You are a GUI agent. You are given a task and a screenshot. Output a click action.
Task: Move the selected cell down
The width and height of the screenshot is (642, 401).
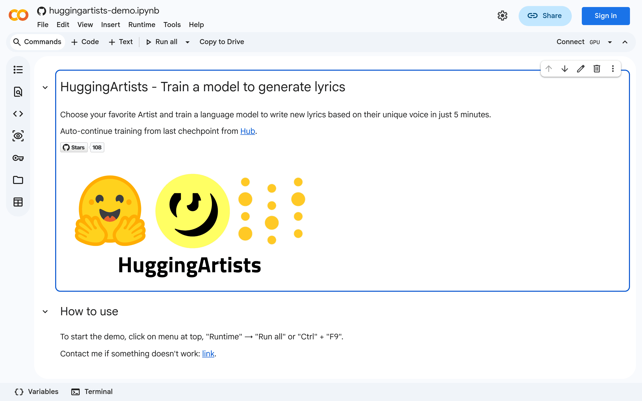point(565,69)
